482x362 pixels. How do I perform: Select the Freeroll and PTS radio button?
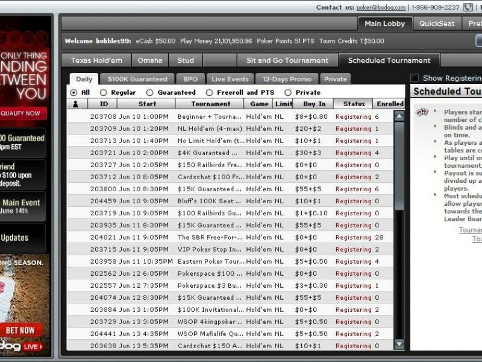(210, 92)
